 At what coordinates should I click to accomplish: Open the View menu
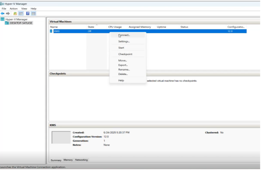coord(24,9)
